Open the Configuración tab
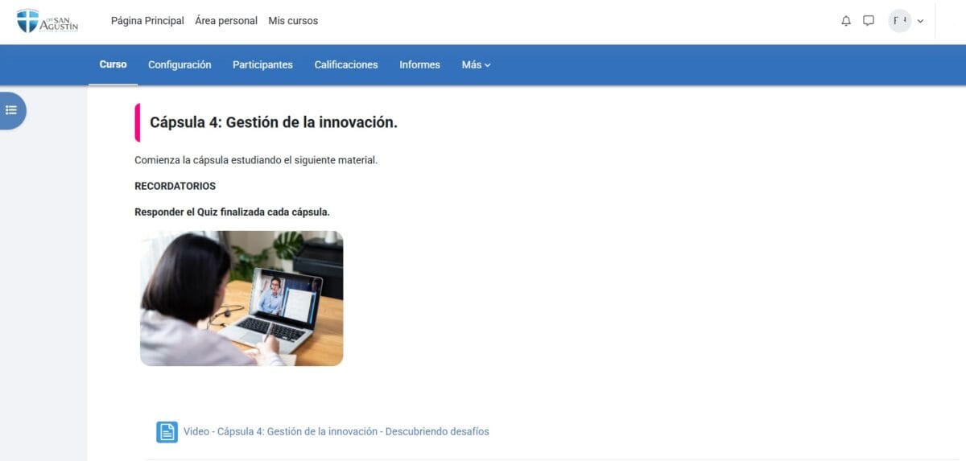Viewport: 966px width, 461px height. click(180, 65)
